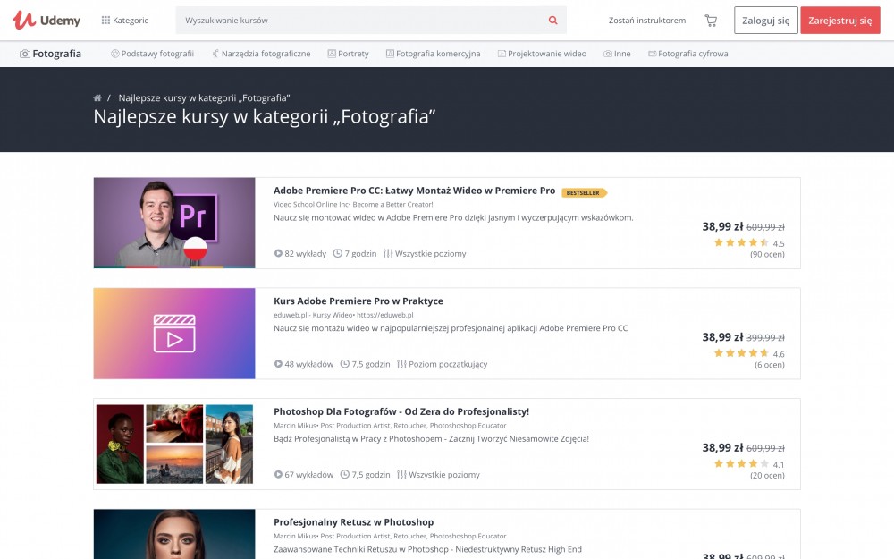Open Kurs Adobe Premiere Pro w Praktyce thumbnail
The image size is (894, 559).
pyautogui.click(x=174, y=334)
